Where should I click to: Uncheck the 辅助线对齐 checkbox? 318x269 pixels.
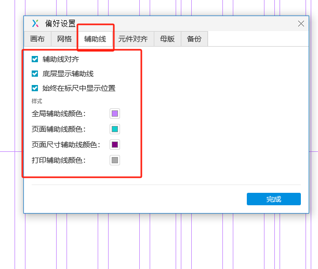pos(35,59)
